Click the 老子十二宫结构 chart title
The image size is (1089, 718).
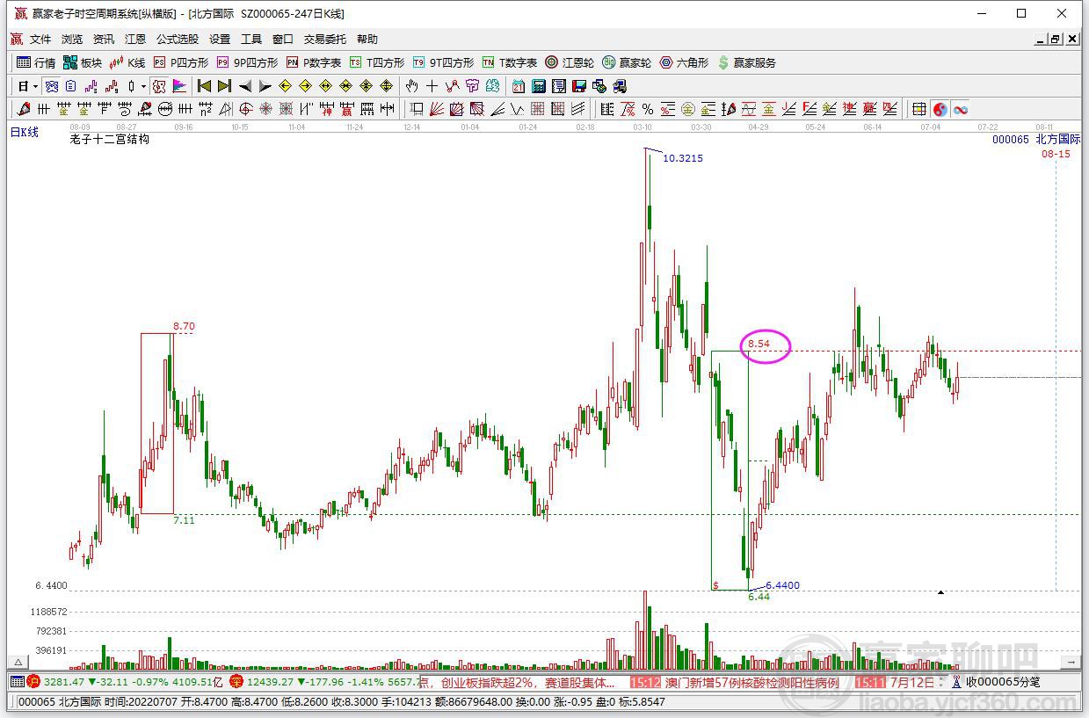coord(110,139)
